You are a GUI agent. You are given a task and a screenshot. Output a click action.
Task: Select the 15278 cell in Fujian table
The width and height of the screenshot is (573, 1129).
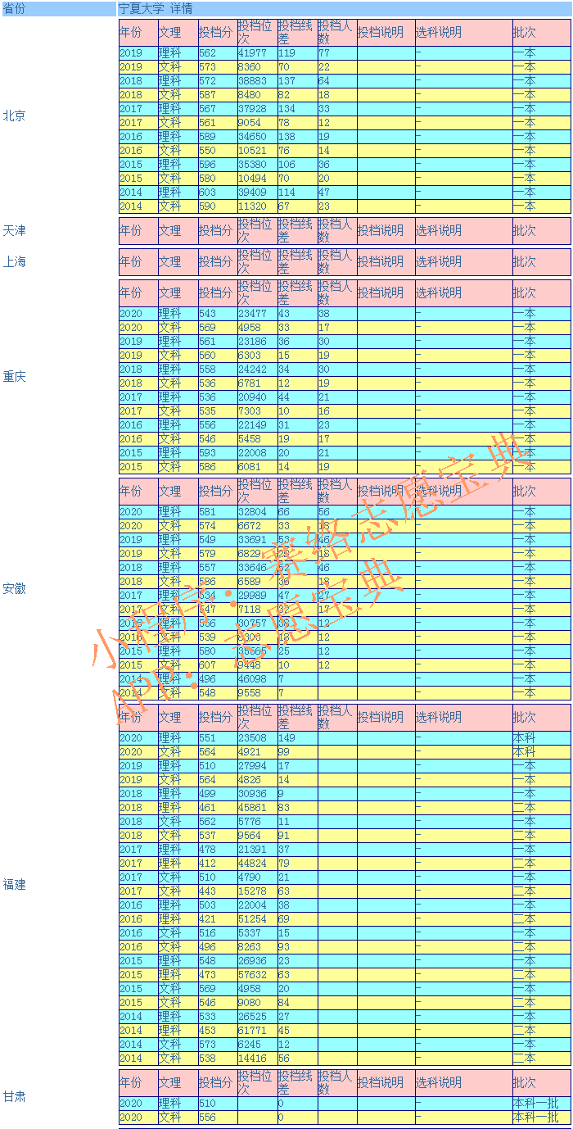(257, 891)
